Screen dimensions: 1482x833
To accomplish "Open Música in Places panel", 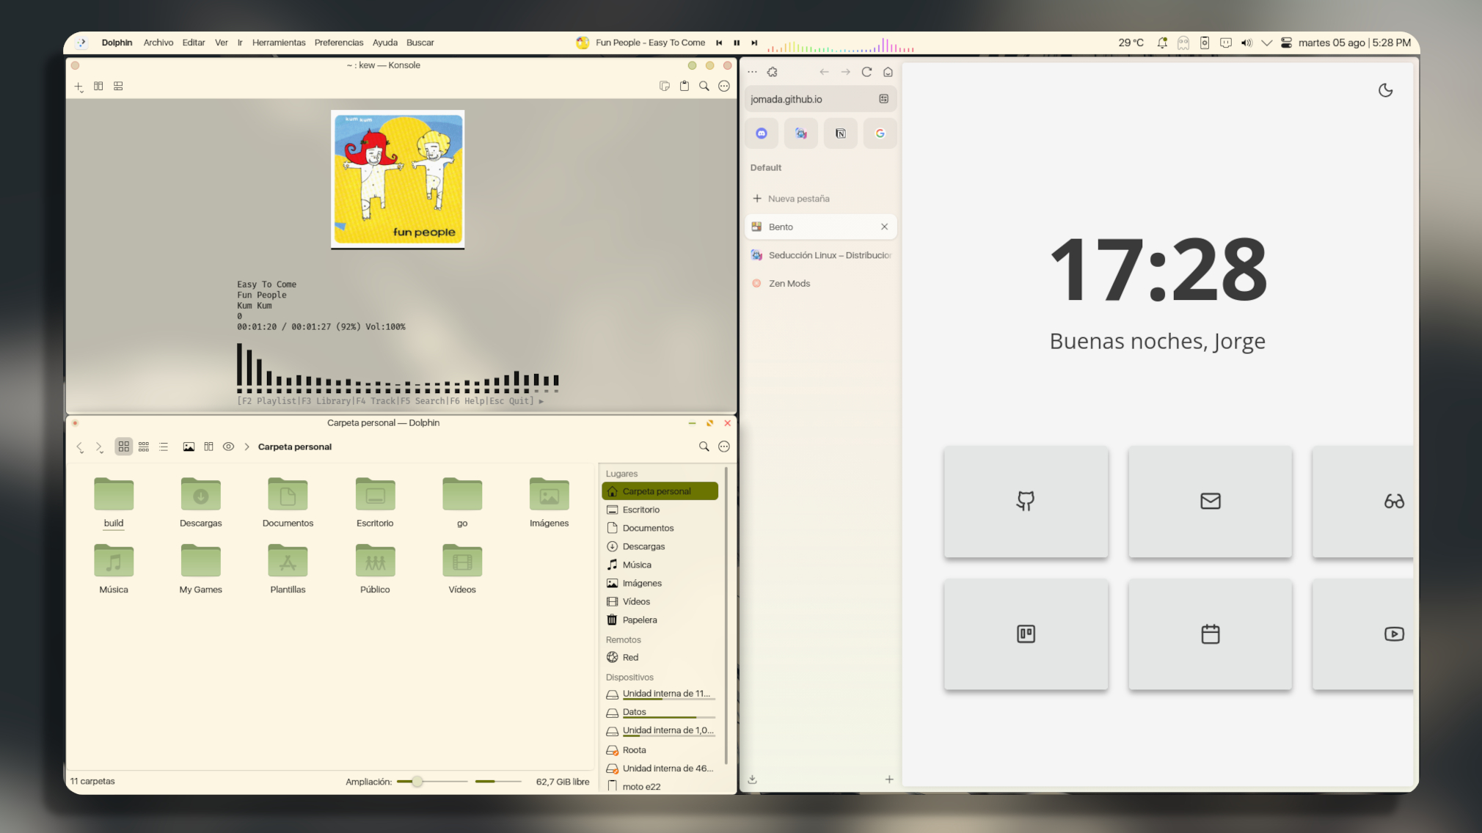I will pos(660,565).
